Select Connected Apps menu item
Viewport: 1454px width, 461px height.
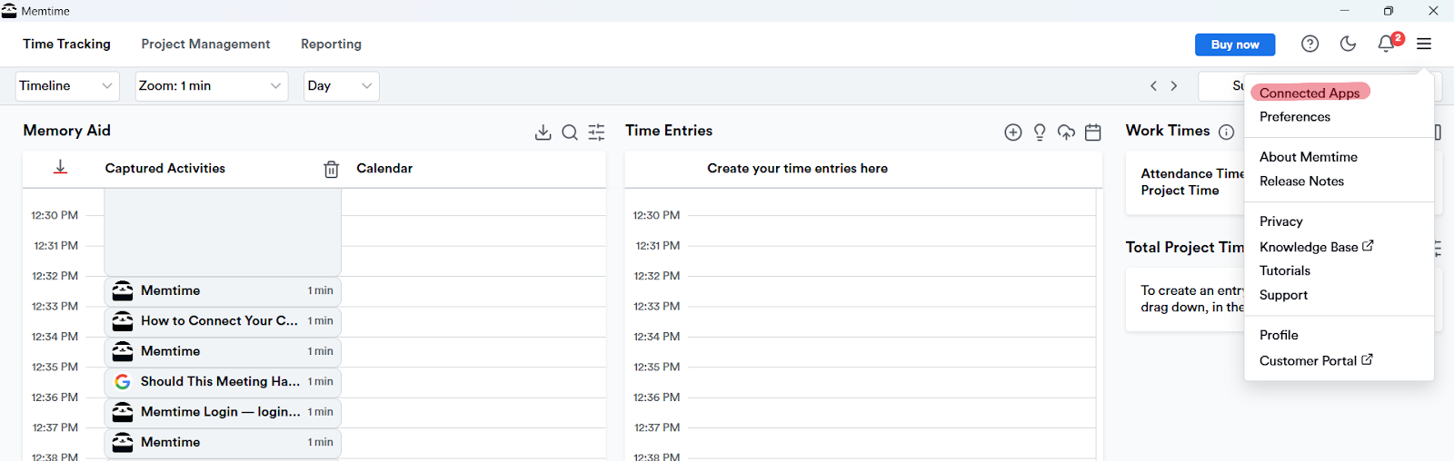(x=1310, y=93)
